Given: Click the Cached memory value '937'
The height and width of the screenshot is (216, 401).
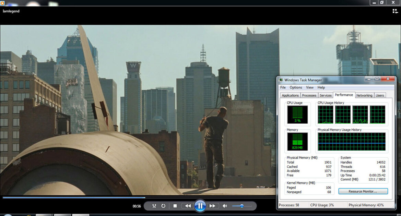Looking at the screenshot, I should click(329, 167).
